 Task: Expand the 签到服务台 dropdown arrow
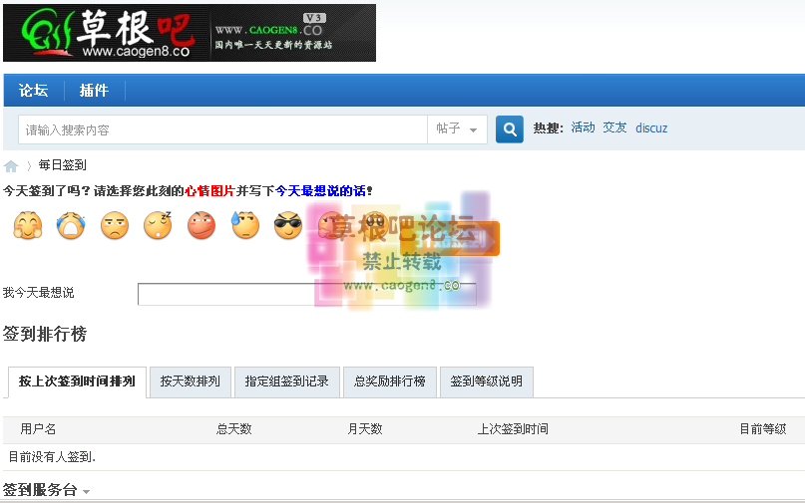pos(86,492)
